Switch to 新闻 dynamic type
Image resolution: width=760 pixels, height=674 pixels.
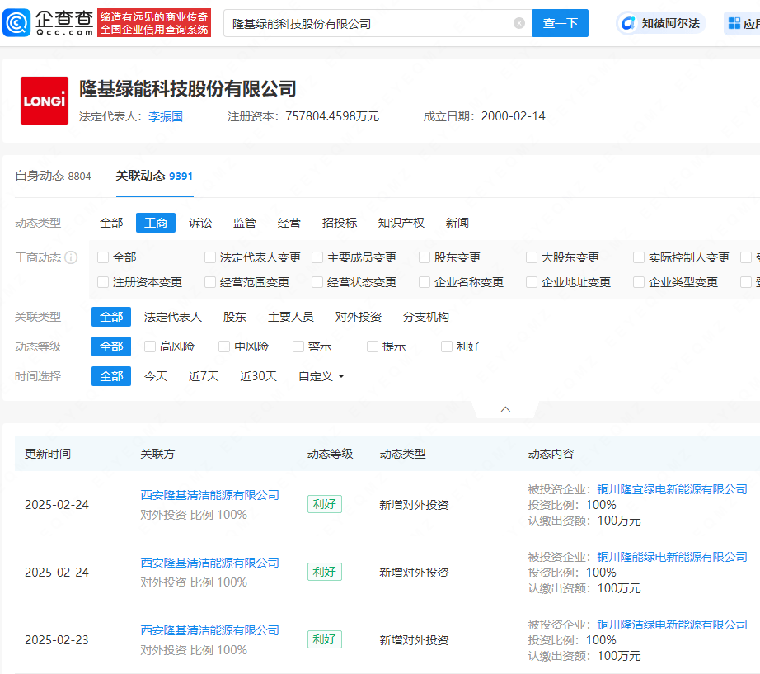[457, 223]
